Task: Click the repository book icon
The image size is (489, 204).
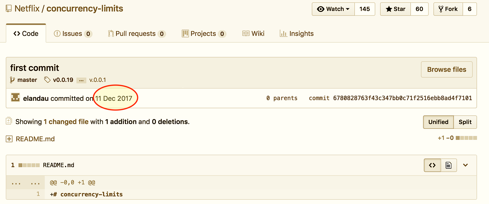Action: pos(9,9)
